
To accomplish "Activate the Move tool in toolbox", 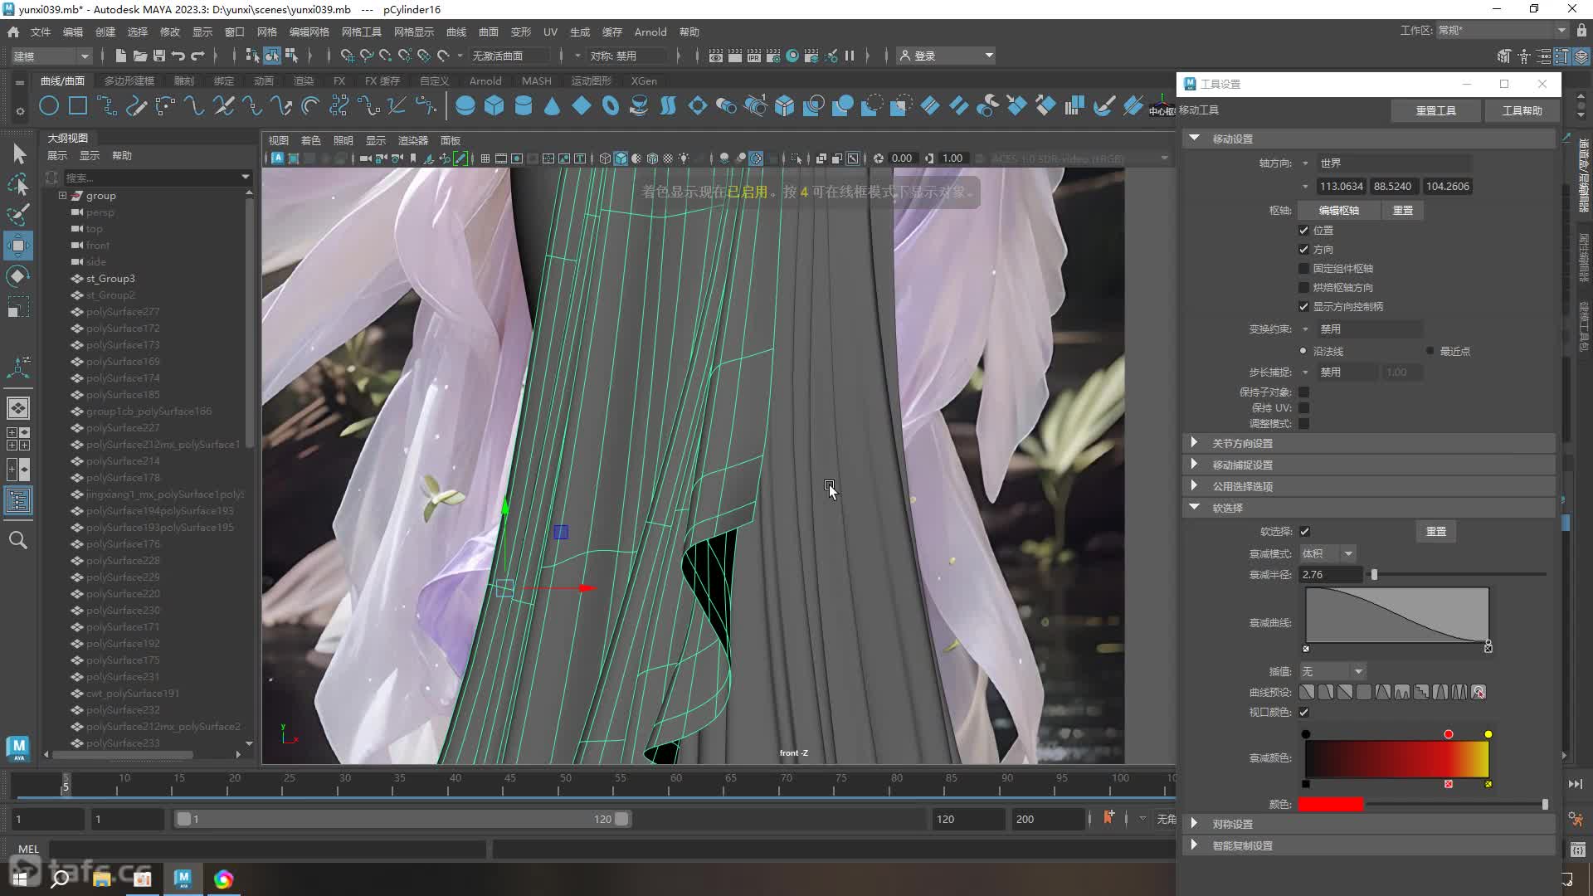I will tap(18, 246).
